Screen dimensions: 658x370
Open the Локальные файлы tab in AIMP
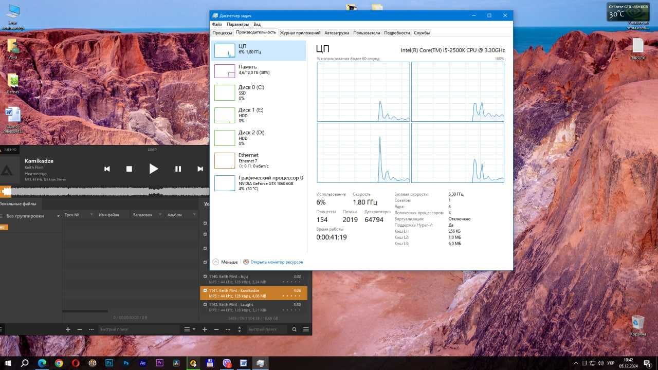pos(18,204)
